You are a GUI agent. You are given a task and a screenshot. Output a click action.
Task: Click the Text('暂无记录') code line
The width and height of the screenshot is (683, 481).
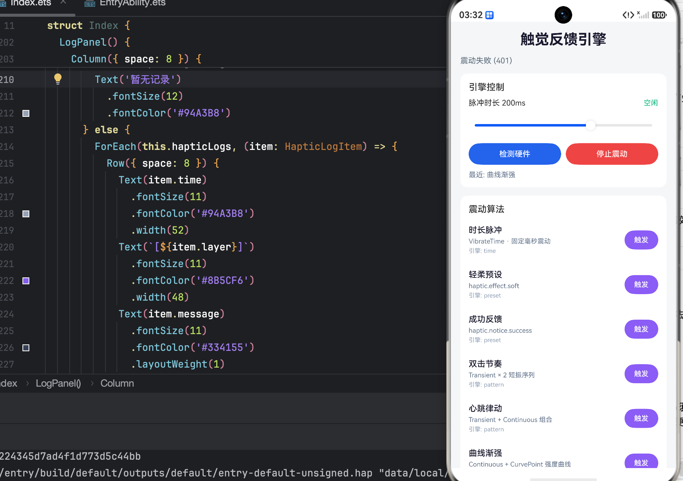(138, 80)
